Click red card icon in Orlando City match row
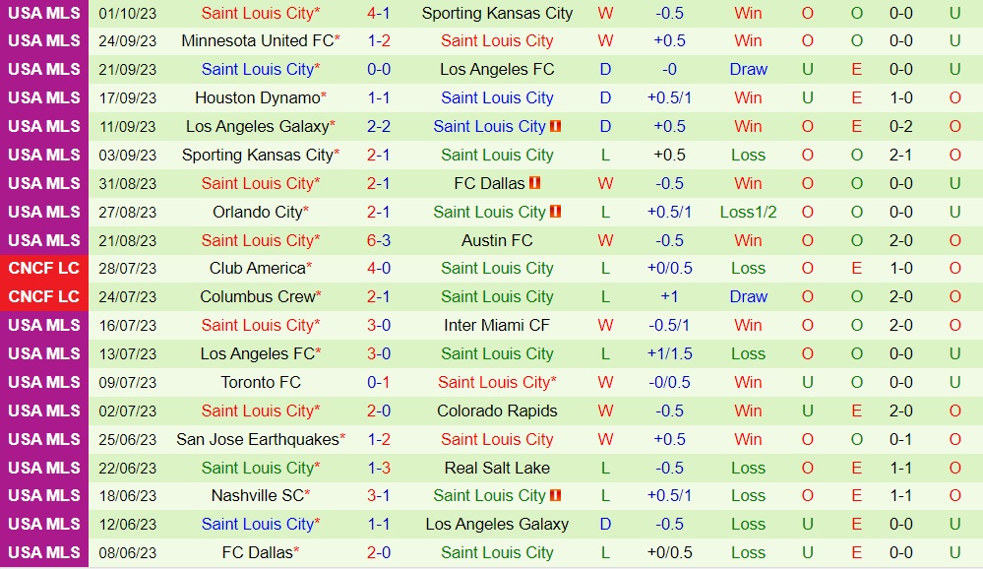Viewport: 983px width, 569px height. coord(556,213)
